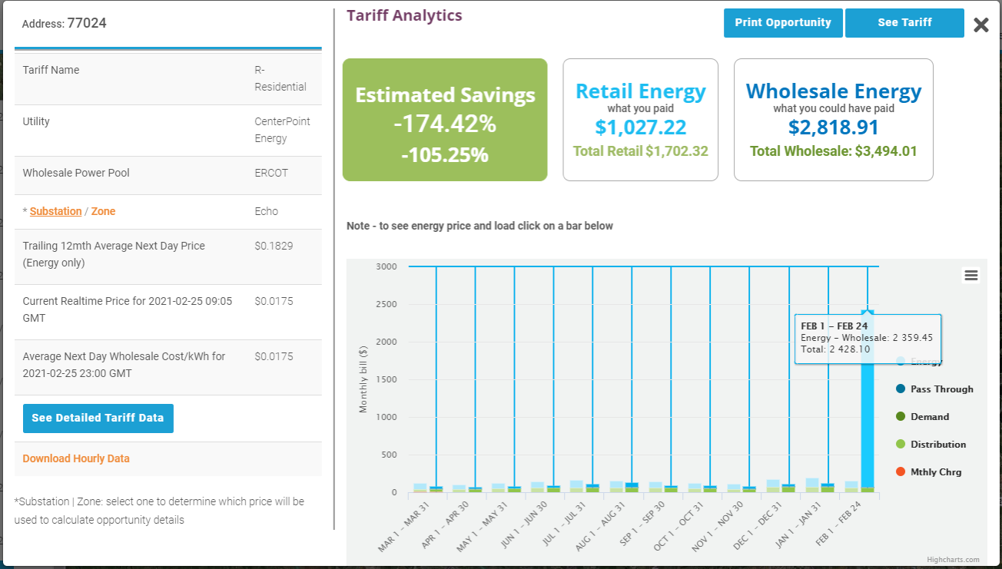Toggle Mthly Chrg series in legend

click(x=935, y=472)
